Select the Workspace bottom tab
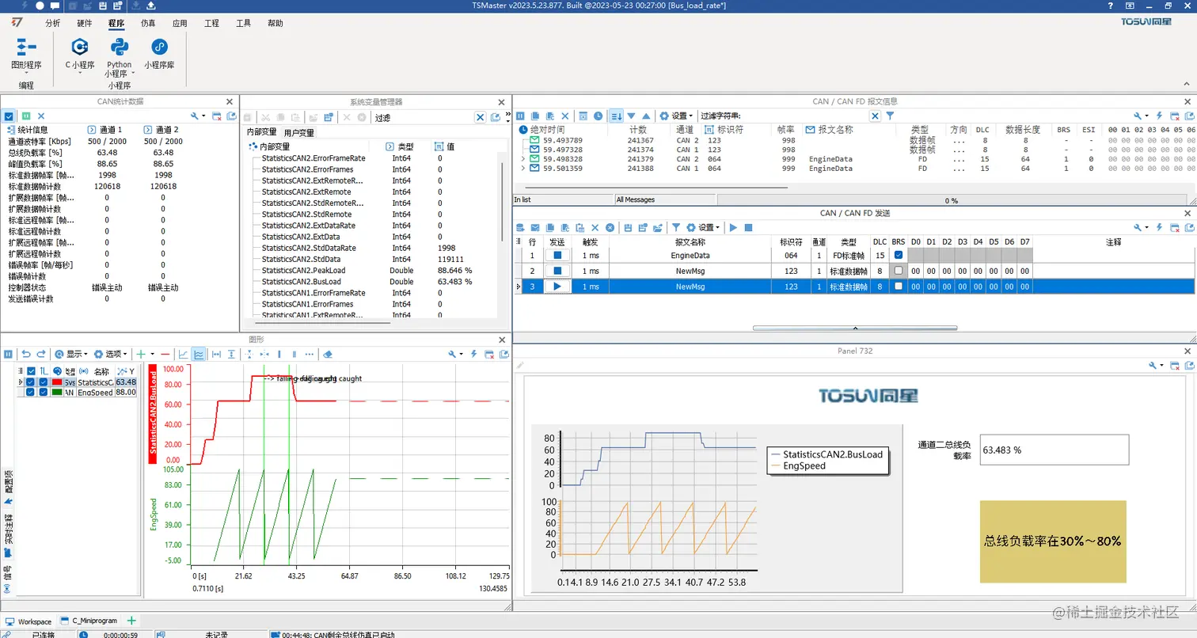The image size is (1197, 638). click(x=29, y=621)
